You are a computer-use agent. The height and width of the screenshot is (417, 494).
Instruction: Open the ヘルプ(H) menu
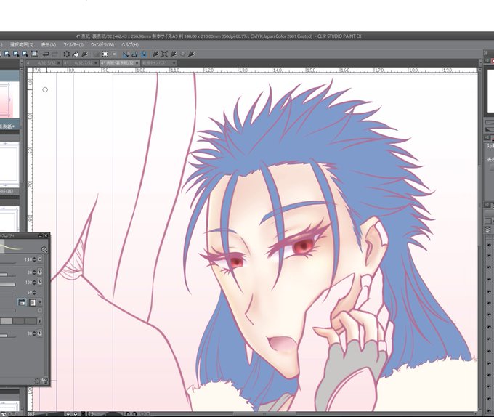pos(130,45)
